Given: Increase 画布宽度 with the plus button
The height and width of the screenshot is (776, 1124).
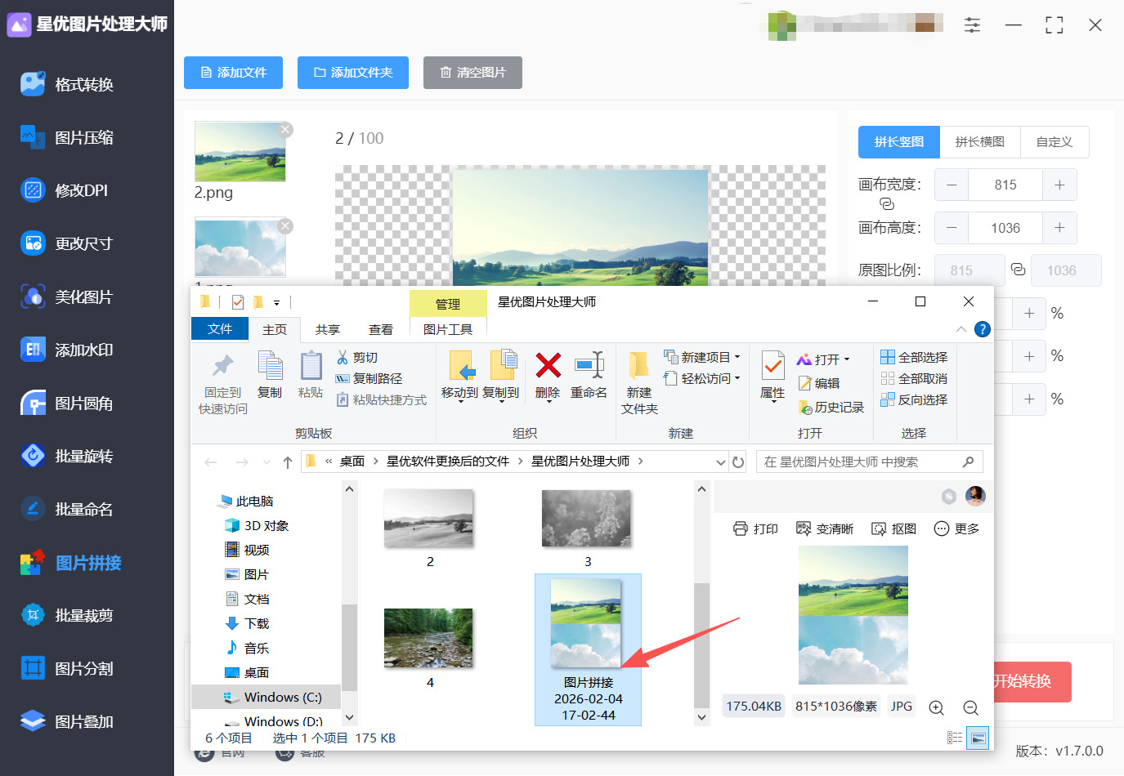Looking at the screenshot, I should 1059,185.
